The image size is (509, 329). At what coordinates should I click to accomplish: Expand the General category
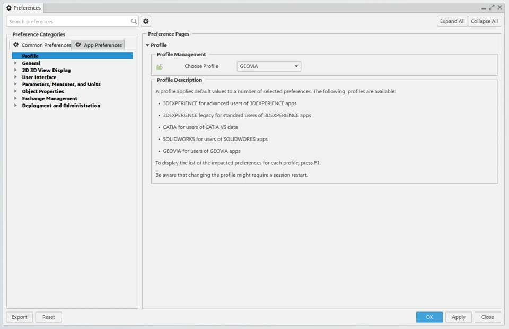click(16, 63)
